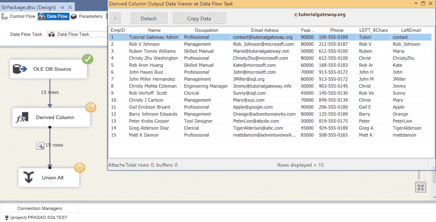Viewport: 436px width, 222px height.
Task: Click the Total rows: 0, buffers: 0 status
Action: [x=152, y=165]
